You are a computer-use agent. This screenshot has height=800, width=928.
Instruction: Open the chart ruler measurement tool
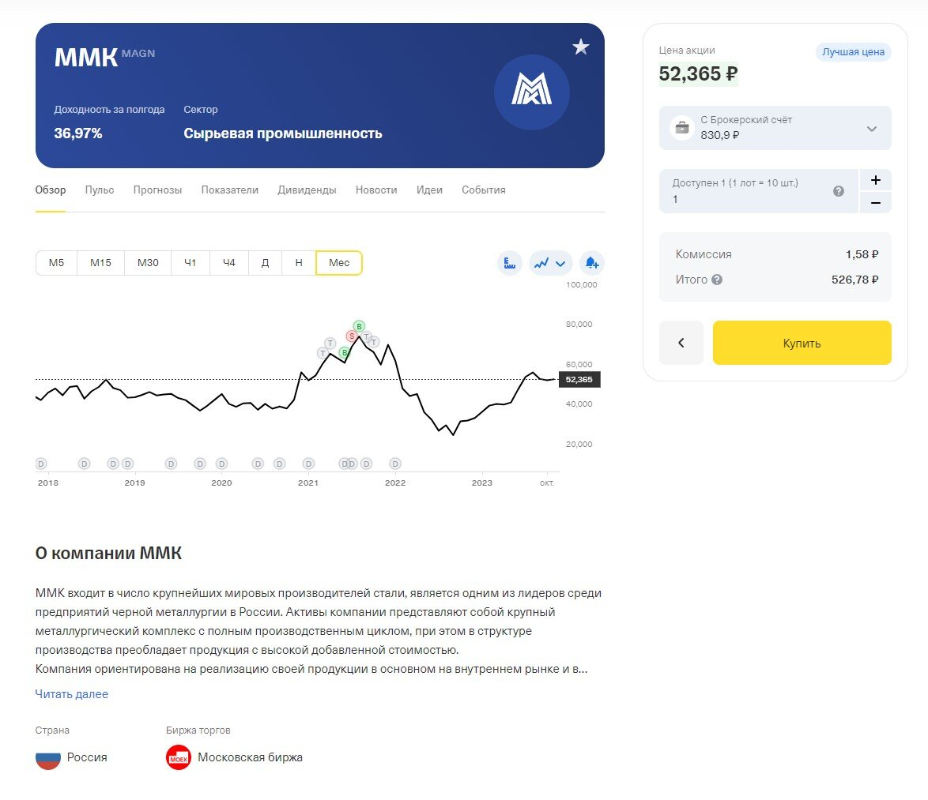(x=509, y=263)
